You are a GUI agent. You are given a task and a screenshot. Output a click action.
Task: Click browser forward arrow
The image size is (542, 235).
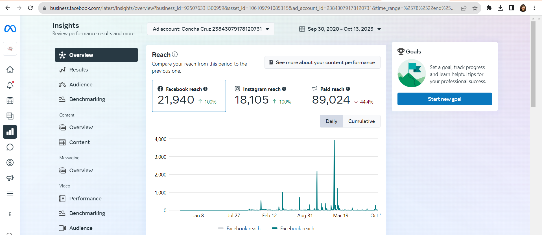click(19, 8)
